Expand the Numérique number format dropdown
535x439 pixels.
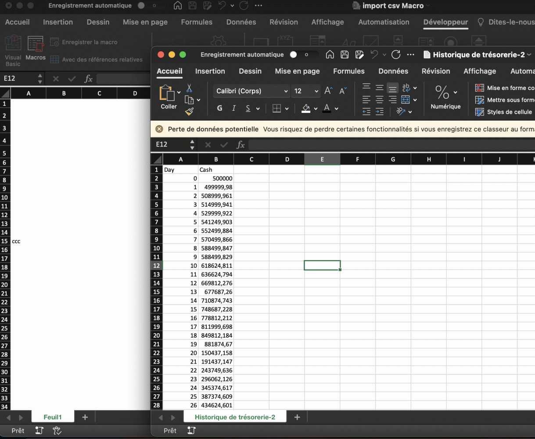point(455,92)
